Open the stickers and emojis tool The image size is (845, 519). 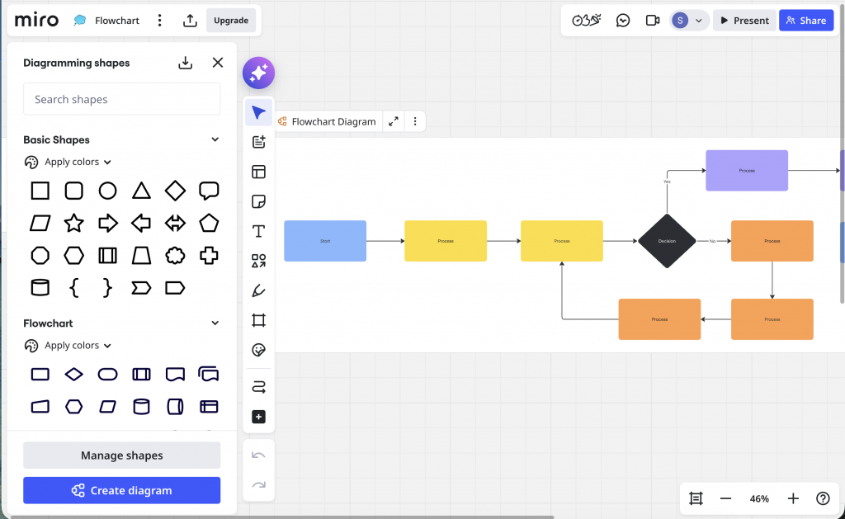tap(258, 350)
